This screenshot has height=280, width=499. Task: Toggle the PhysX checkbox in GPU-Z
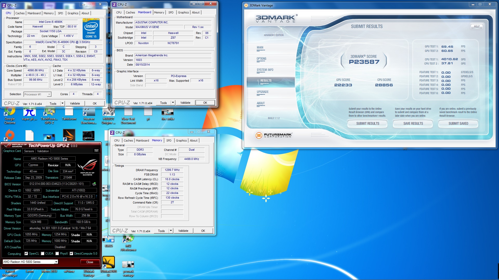(57, 254)
